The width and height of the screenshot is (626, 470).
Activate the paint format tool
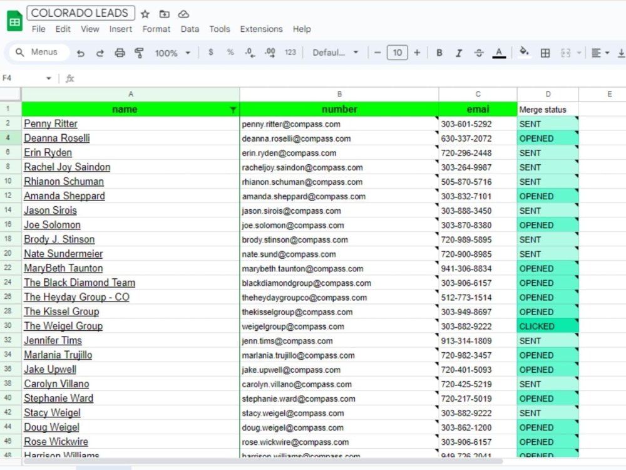pyautogui.click(x=139, y=53)
